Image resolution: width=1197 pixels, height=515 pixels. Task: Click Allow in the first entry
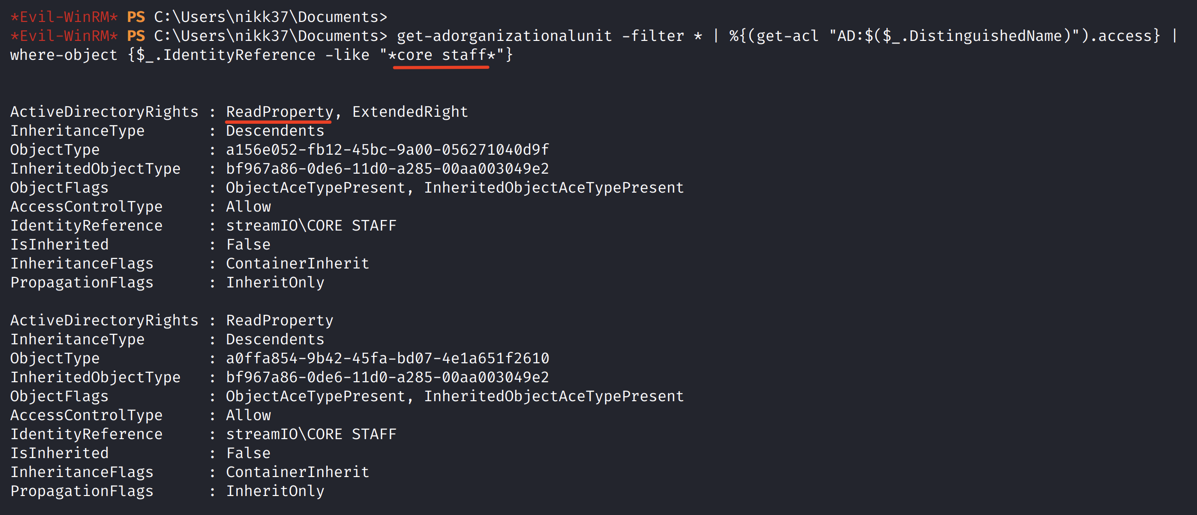[248, 207]
